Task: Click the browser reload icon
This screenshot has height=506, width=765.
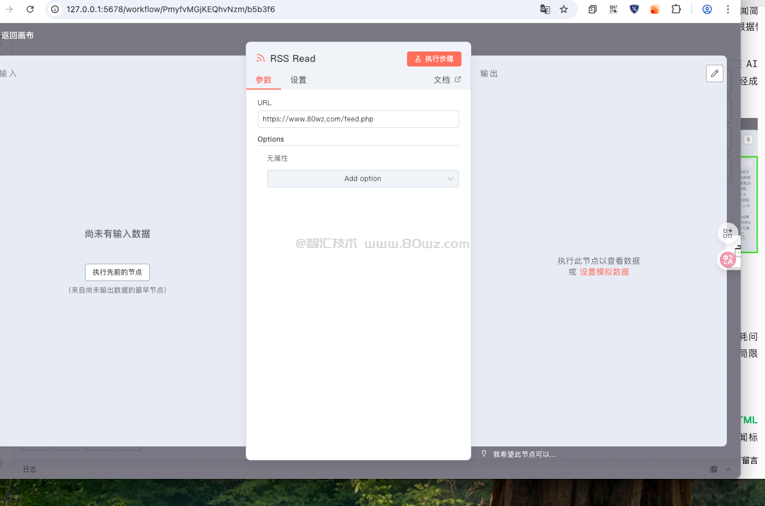Action: click(30, 9)
